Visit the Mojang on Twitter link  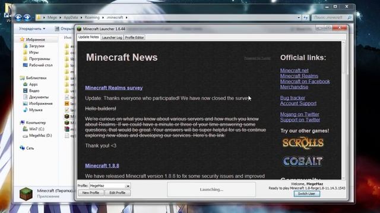[x=299, y=114]
